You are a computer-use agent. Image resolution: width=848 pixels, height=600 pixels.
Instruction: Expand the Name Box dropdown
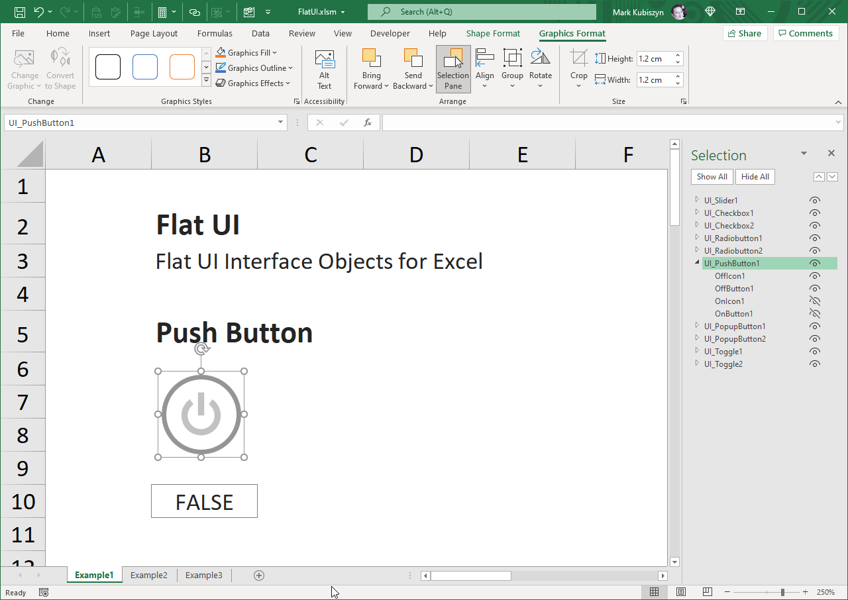pyautogui.click(x=281, y=123)
